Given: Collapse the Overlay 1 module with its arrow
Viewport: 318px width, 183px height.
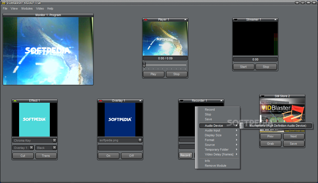Looking at the screenshot, I should 140,101.
